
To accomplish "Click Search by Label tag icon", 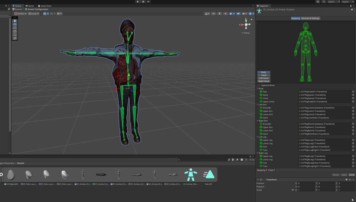I will point(237,160).
